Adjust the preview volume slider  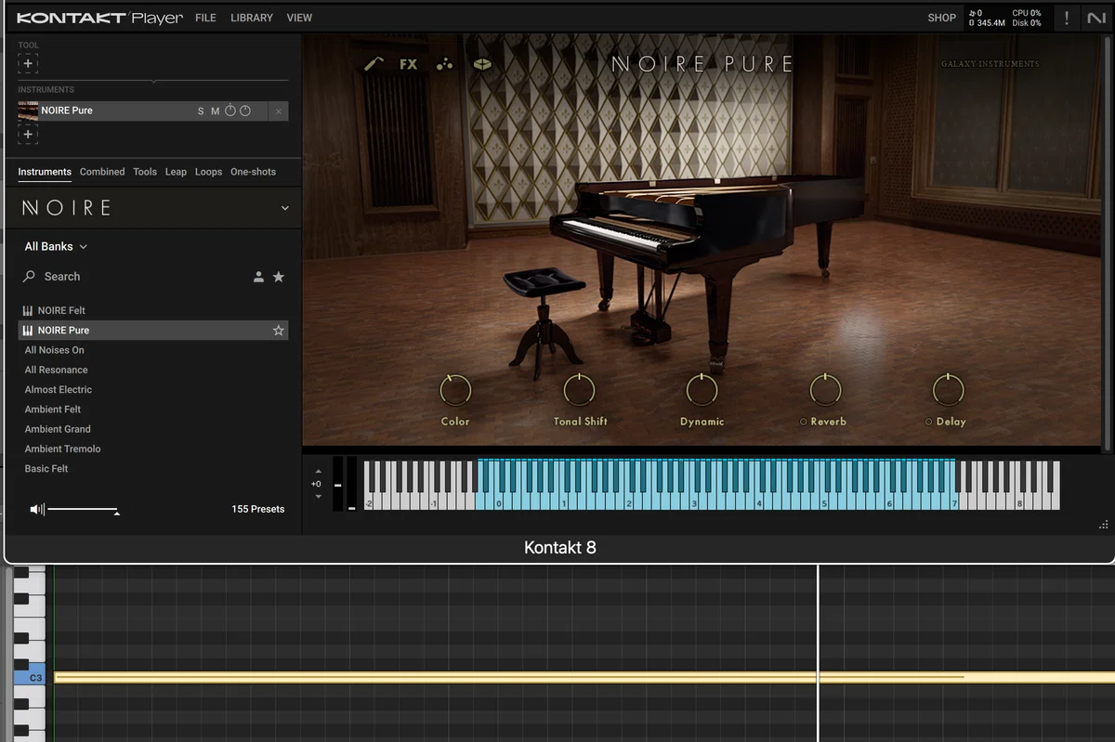[83, 510]
